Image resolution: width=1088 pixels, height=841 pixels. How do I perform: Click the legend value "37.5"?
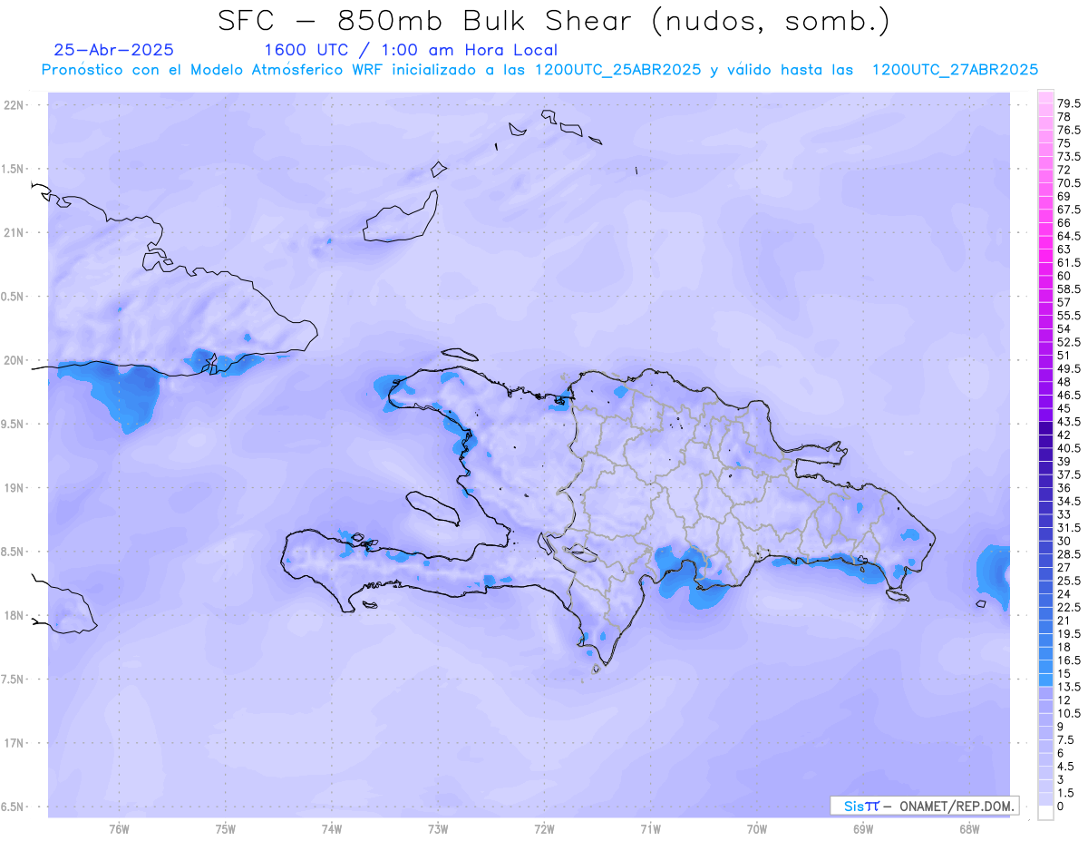click(1069, 474)
